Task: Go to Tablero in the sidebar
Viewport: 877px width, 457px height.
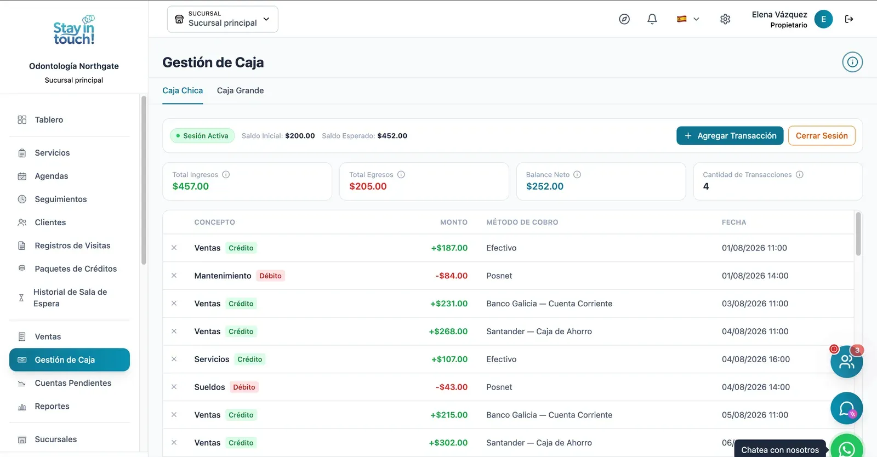Action: tap(70, 119)
